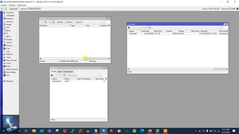This screenshot has width=239, height=134.
Task: Expand the Dude submenu
Action: click(8, 66)
